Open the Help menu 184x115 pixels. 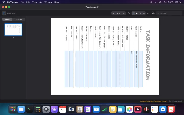coord(56,2)
